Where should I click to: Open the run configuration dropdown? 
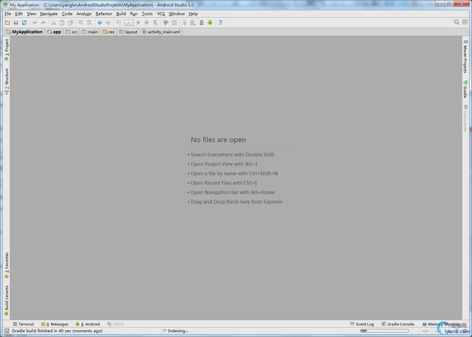(x=129, y=23)
